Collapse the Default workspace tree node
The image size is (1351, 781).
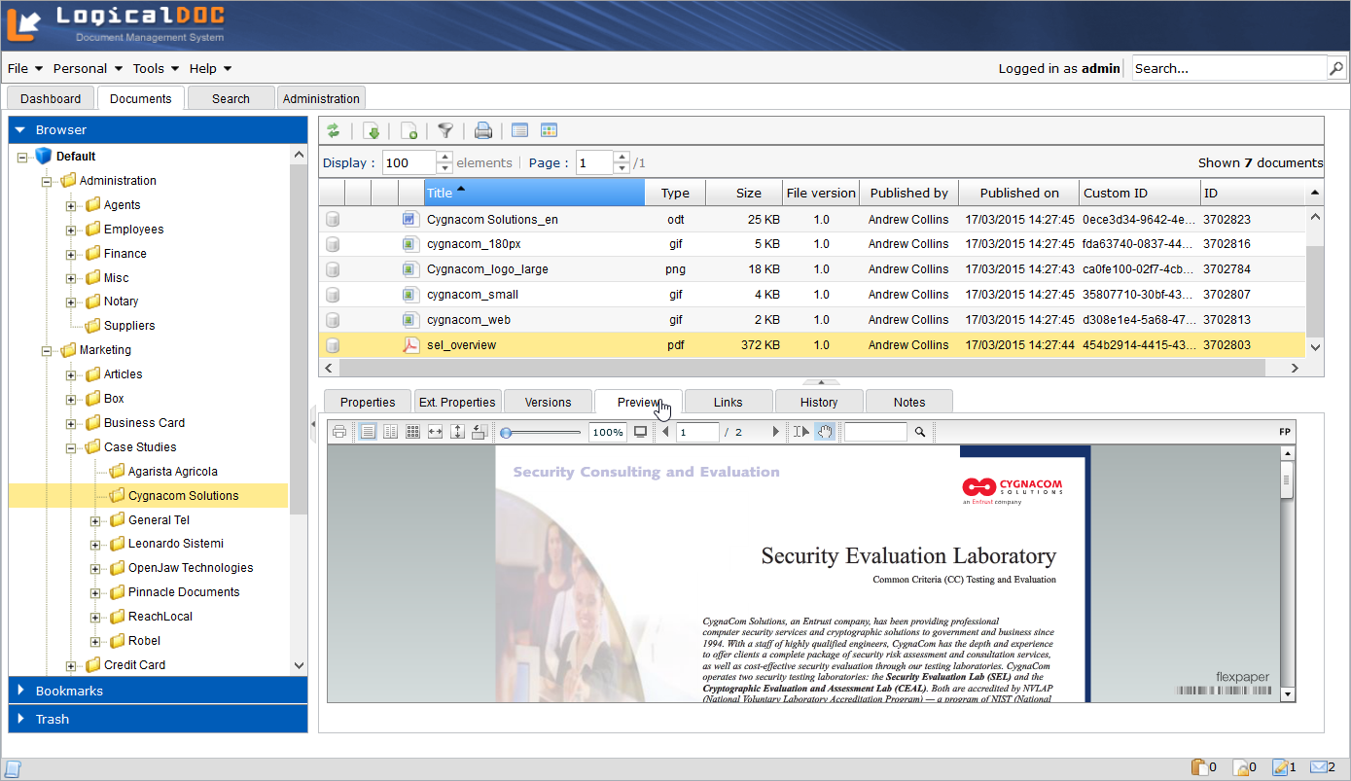pos(22,157)
